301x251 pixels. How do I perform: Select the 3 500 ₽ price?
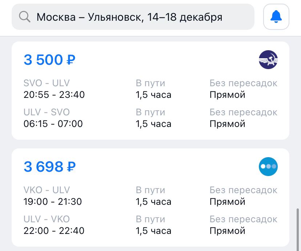[49, 60]
